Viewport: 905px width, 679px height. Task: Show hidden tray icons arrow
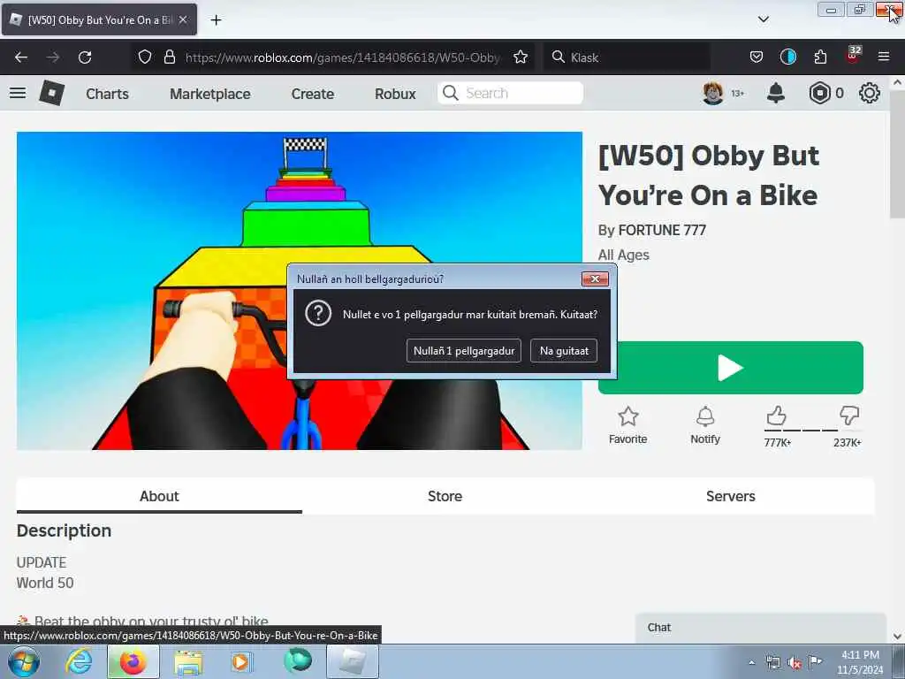(x=751, y=662)
